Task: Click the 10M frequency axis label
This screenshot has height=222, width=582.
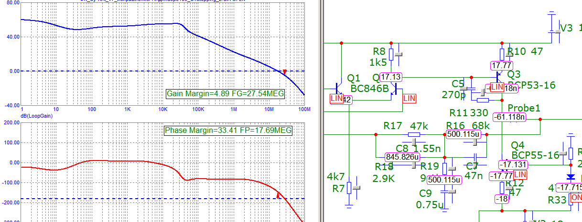Action: (x=269, y=110)
